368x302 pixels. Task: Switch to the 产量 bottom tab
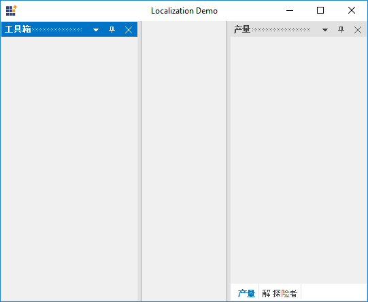[x=246, y=293]
